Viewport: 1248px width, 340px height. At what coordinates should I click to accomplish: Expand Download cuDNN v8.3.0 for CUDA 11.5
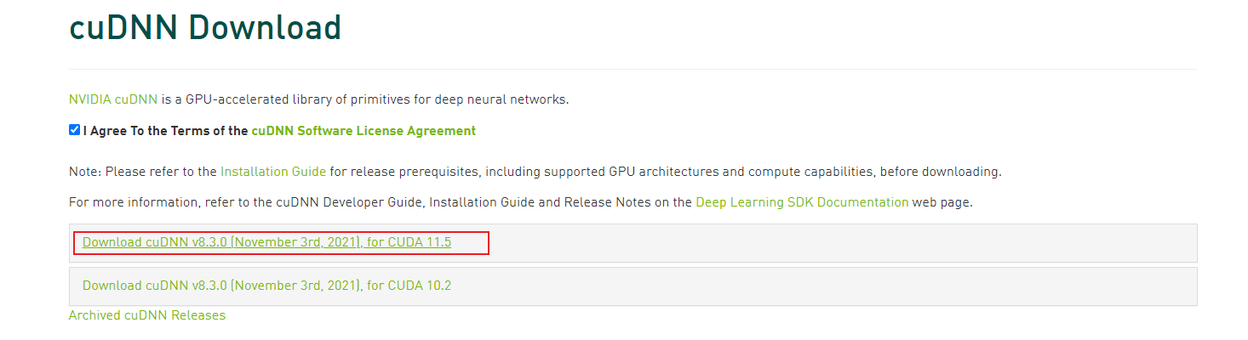tap(266, 242)
